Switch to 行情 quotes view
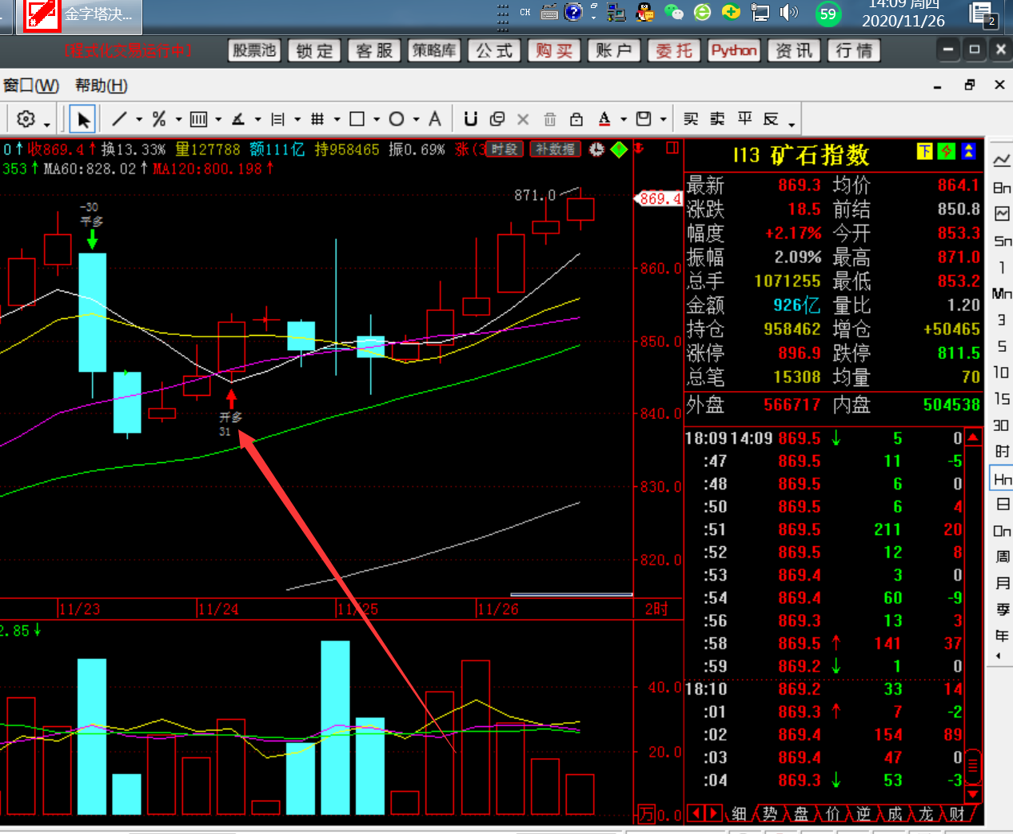 (x=854, y=50)
